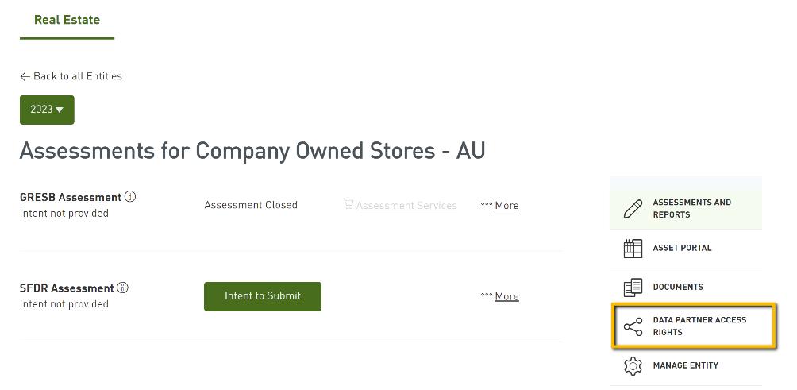Open Assessments and Reports menu item
Viewport: 797px width, 390px height.
point(686,208)
